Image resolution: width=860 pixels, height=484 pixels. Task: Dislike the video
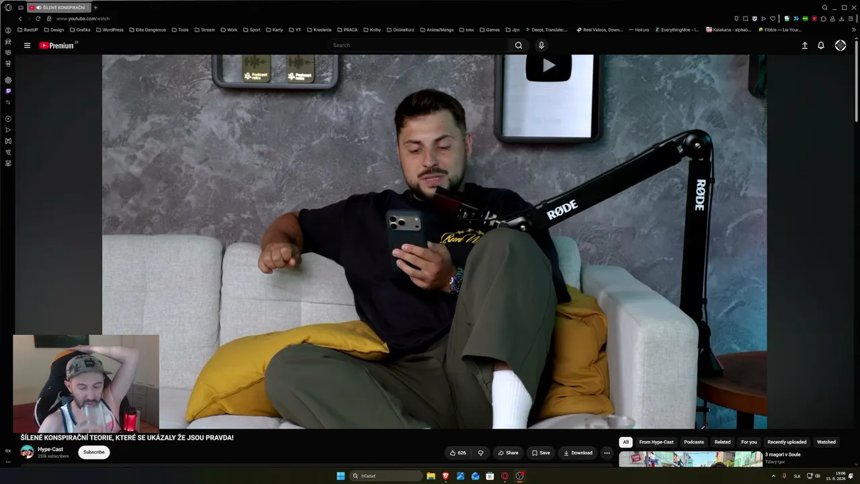click(x=480, y=453)
